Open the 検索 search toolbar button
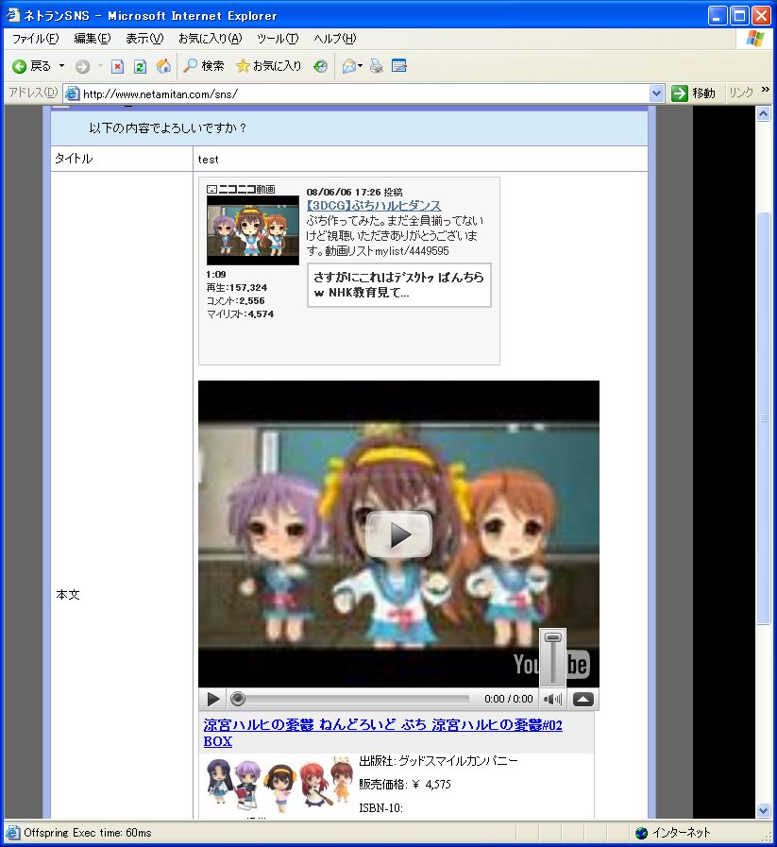 204,66
